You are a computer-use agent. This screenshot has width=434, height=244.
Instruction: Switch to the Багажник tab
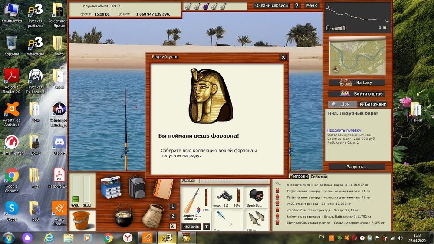372,104
